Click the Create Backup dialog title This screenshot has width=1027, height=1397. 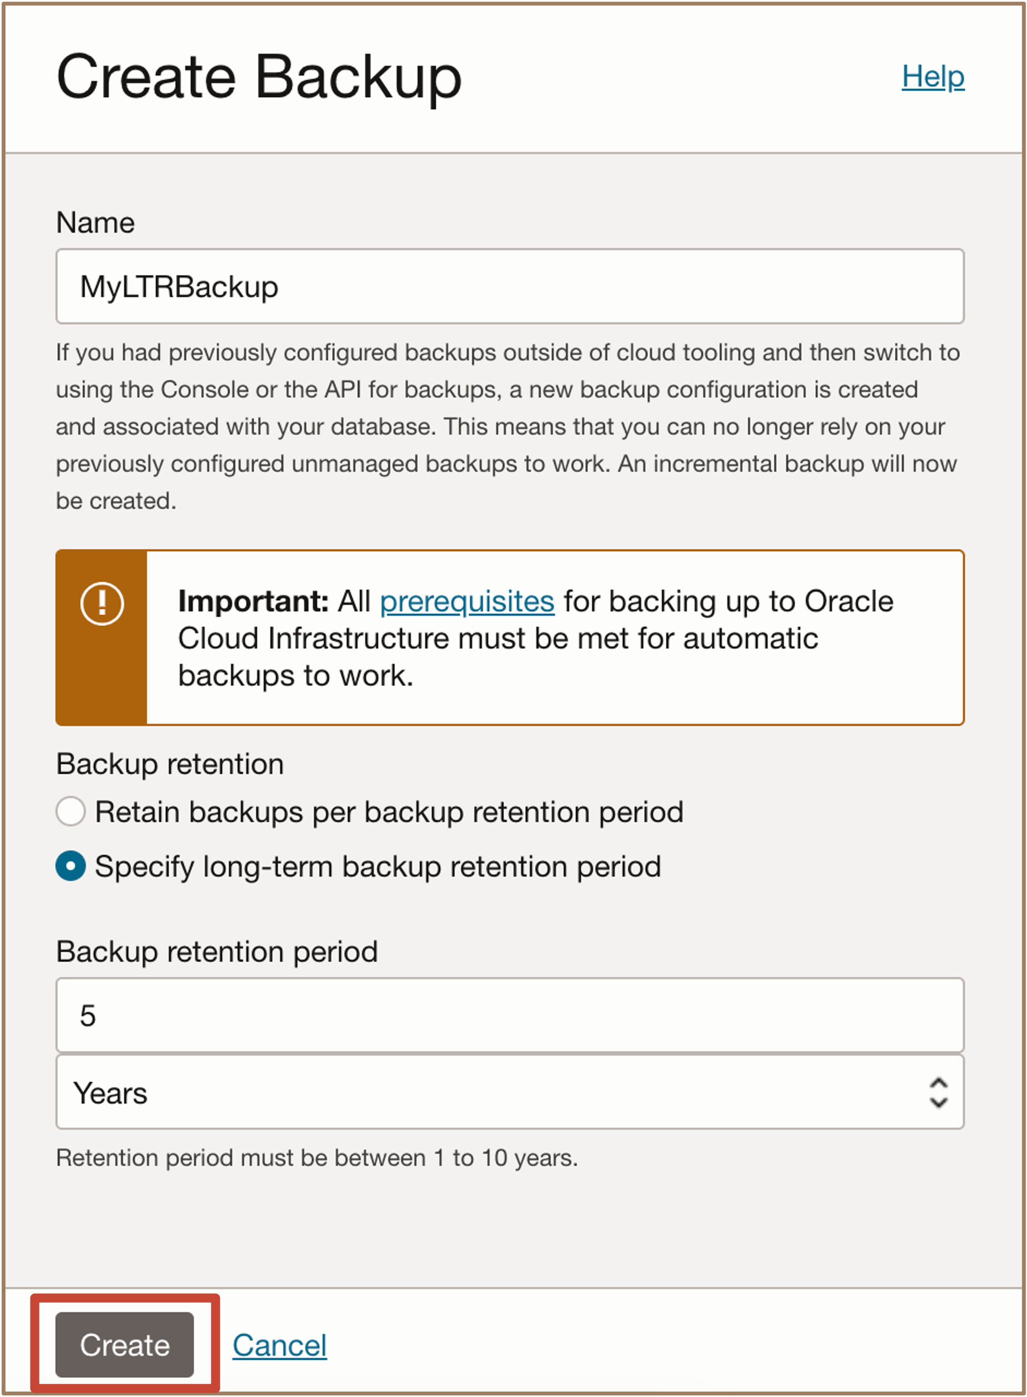tap(258, 77)
